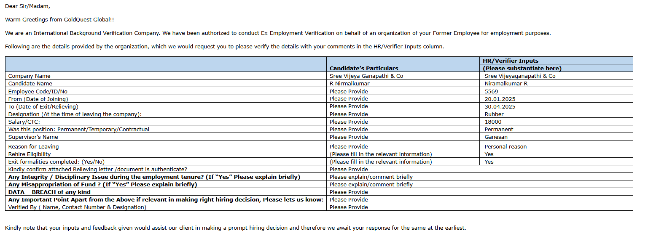648x236 pixels.
Task: Click the Salary/CTC value 18000
Action: pos(493,122)
